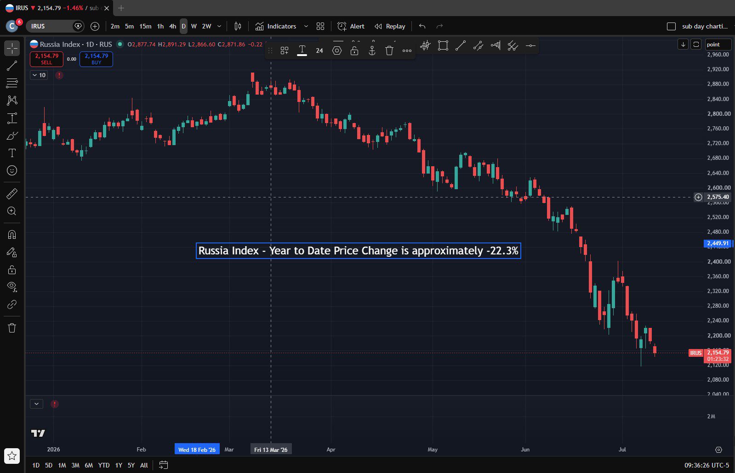The width and height of the screenshot is (735, 473).
Task: Choose the trend line favorite tool
Action: pyautogui.click(x=461, y=45)
